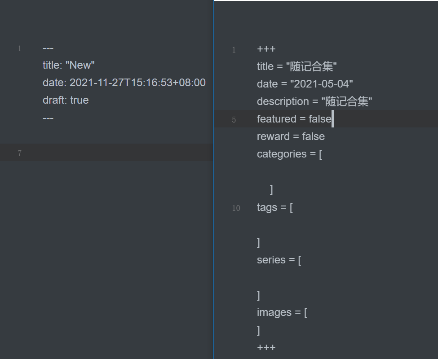Click the title = "随记合集" line
Image resolution: width=438 pixels, height=359 pixels.
(x=296, y=67)
